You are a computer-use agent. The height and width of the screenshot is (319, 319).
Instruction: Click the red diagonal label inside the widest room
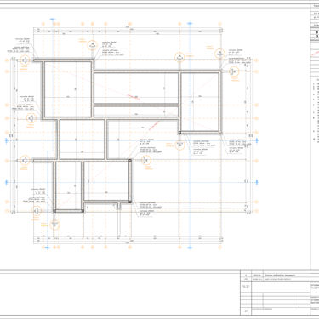[134, 97]
